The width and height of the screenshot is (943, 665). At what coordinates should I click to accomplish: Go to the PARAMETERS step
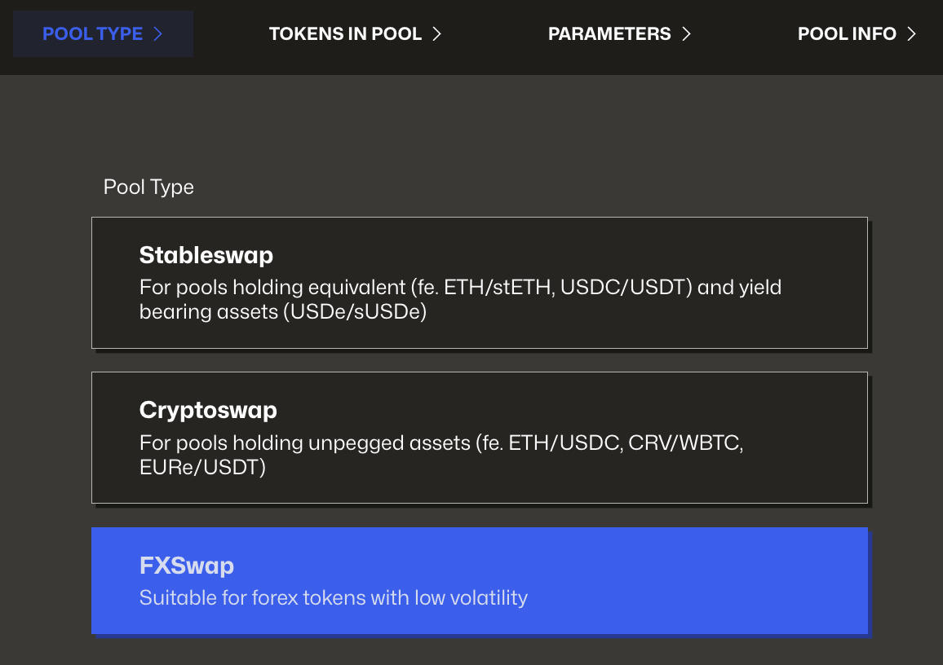tap(609, 33)
